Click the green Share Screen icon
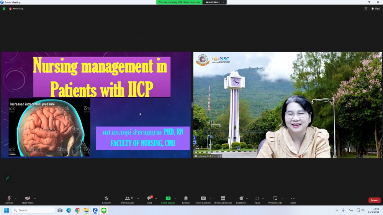The height and width of the screenshot is (215, 383). (x=168, y=199)
